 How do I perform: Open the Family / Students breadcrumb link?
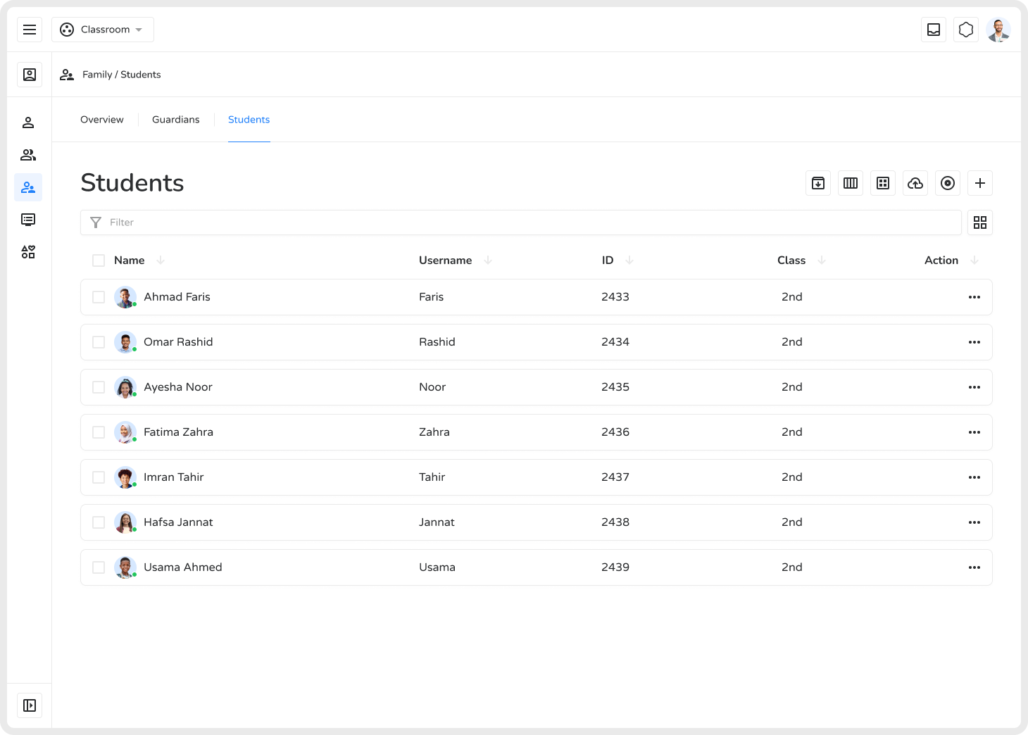point(121,75)
